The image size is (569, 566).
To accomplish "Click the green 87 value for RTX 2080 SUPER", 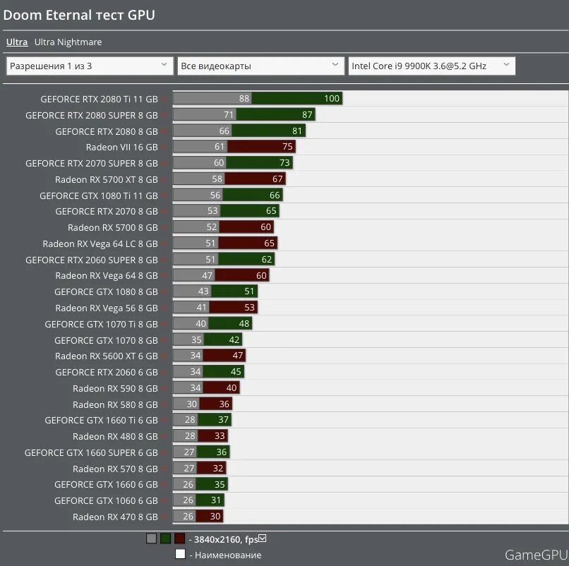I will pos(307,114).
